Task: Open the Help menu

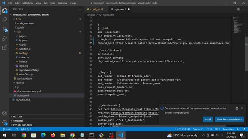Action: [x=73, y=3]
